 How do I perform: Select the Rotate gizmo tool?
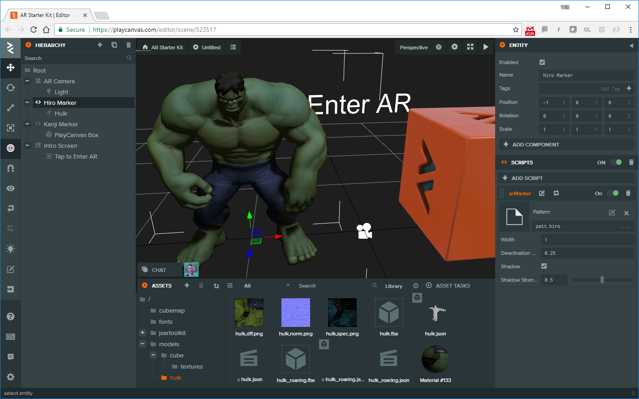pyautogui.click(x=10, y=88)
